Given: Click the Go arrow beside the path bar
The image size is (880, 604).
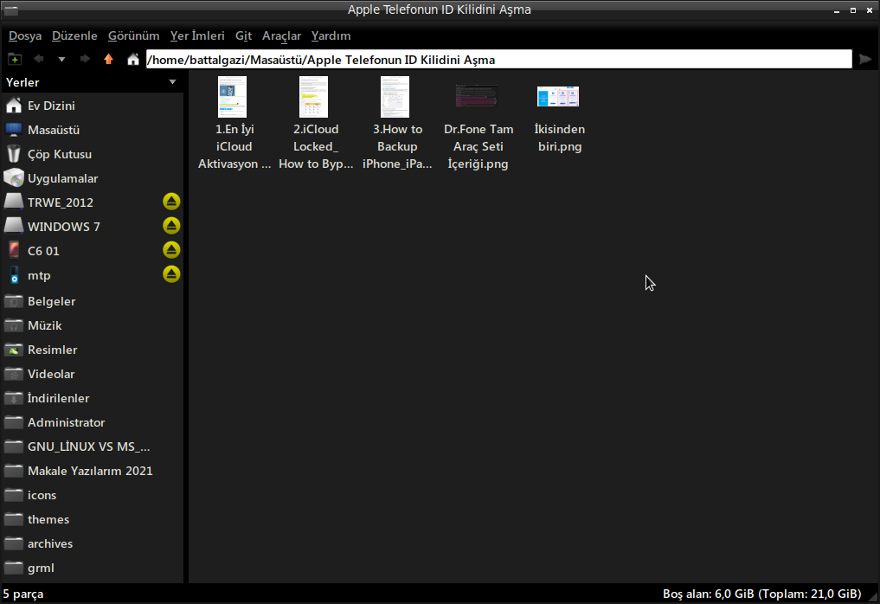Looking at the screenshot, I should tap(865, 59).
